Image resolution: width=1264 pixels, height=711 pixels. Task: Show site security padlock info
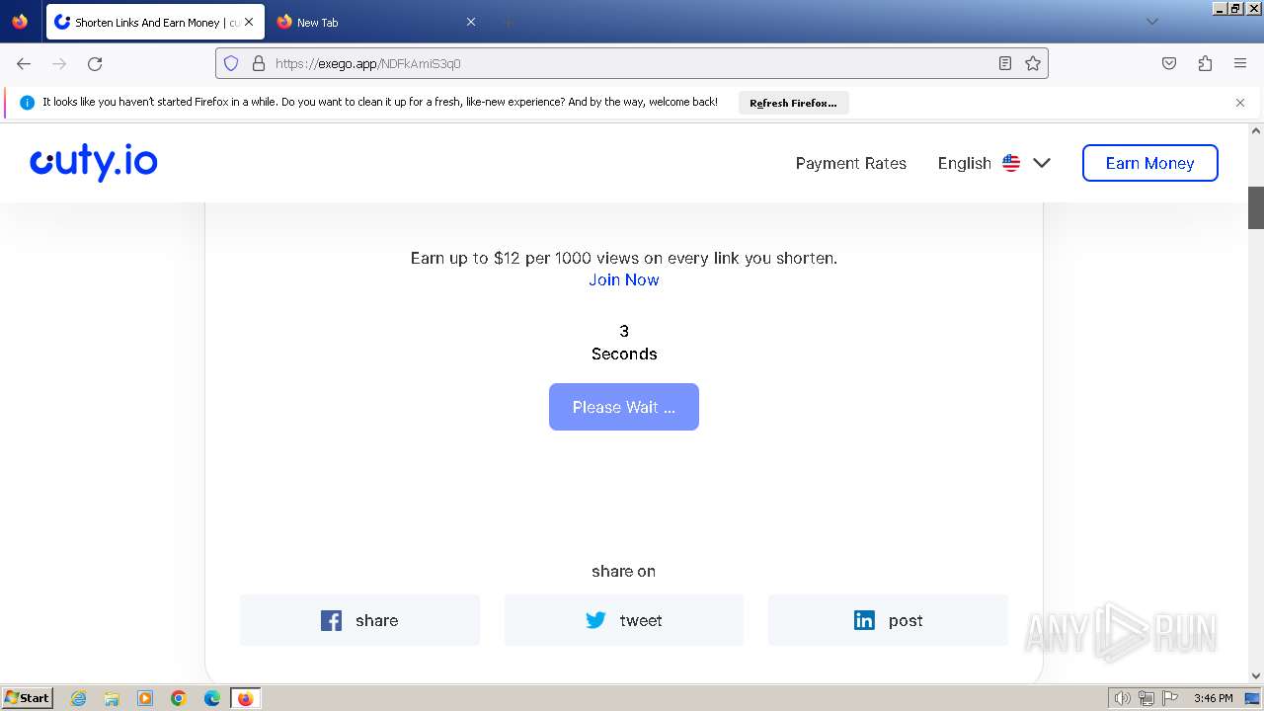pos(259,63)
